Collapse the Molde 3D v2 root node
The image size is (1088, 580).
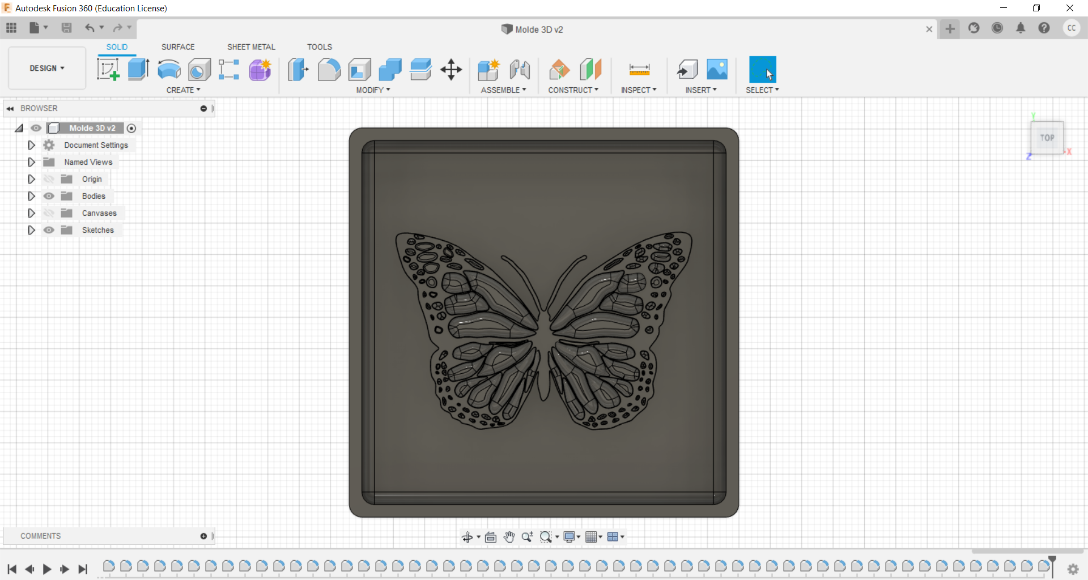pyautogui.click(x=19, y=128)
